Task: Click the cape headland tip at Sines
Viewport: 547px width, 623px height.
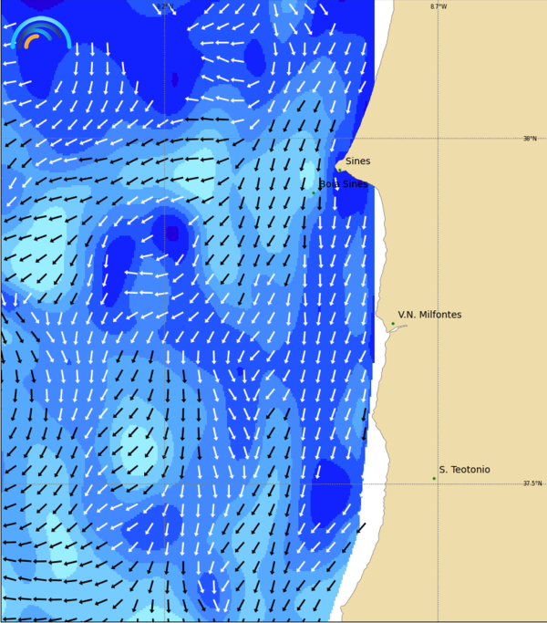Action: 335,167
